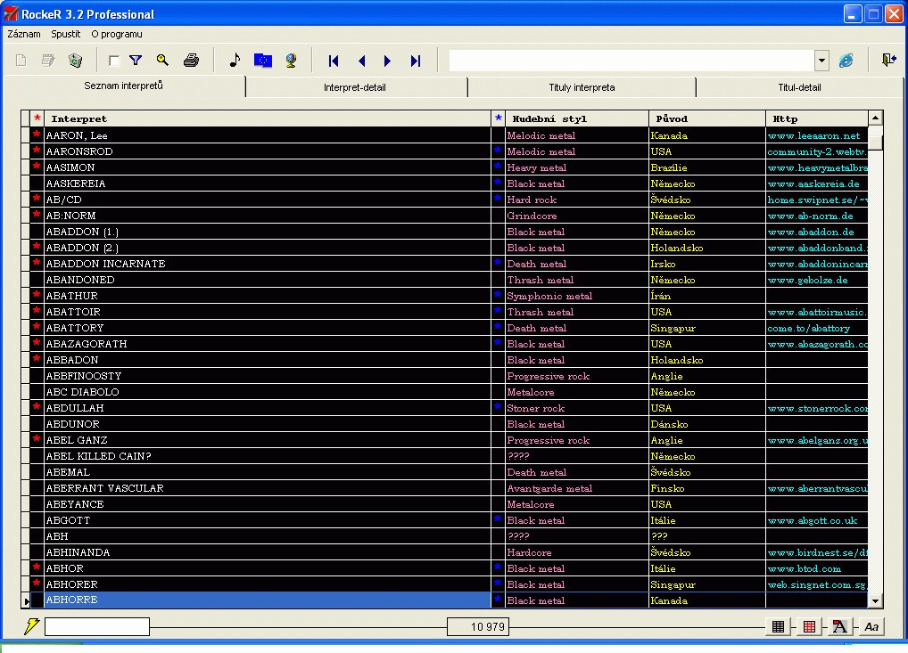This screenshot has width=908, height=653.
Task: Click the font color A button
Action: point(839,626)
